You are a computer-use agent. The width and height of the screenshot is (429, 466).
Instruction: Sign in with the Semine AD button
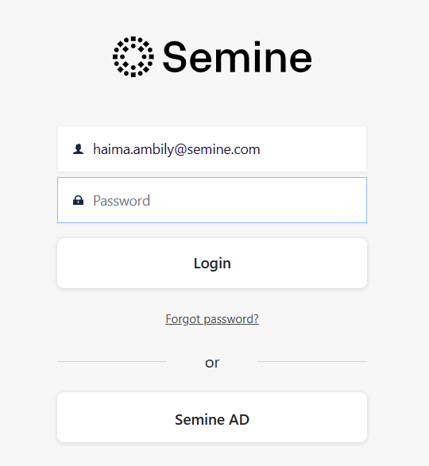coord(212,417)
